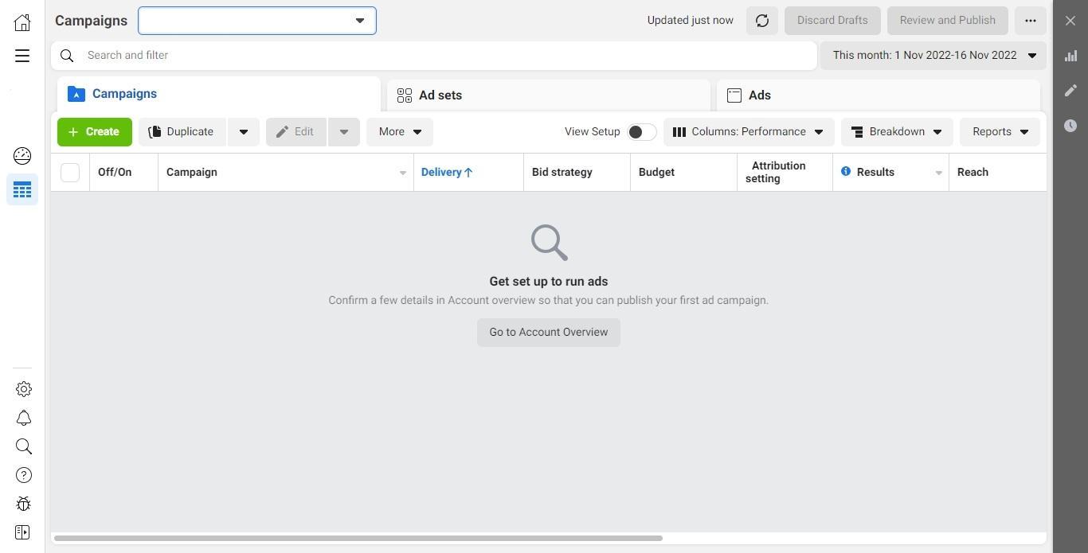
Task: Open the Account Overview gauge icon
Action: [x=22, y=156]
